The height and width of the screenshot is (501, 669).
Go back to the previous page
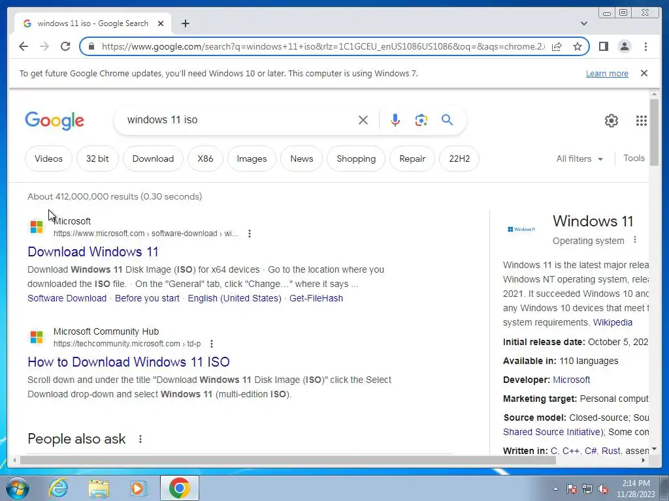[24, 46]
